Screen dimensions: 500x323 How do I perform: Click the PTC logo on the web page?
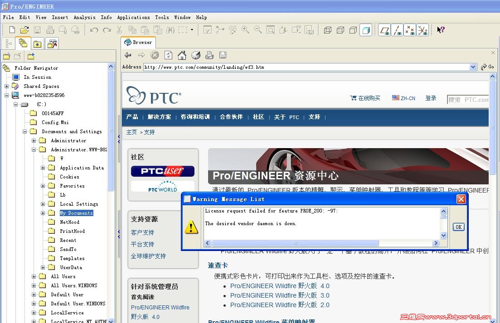pyautogui.click(x=154, y=96)
